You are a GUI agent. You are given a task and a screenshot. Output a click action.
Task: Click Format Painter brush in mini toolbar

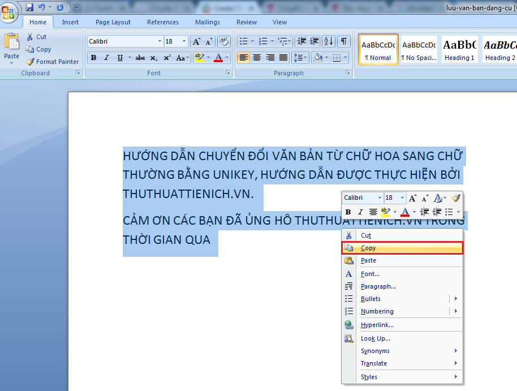[456, 198]
